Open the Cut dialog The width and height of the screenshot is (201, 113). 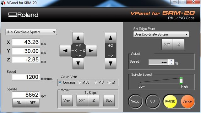pyautogui.click(x=153, y=101)
